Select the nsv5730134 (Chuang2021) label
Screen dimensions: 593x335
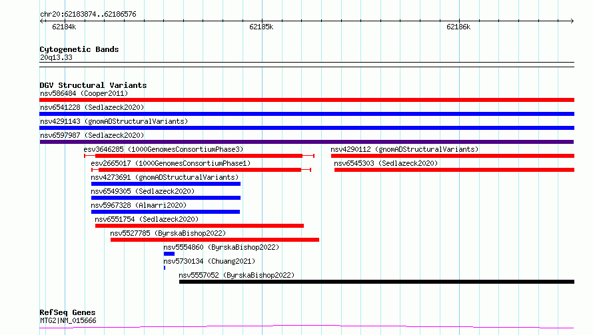[x=209, y=261]
